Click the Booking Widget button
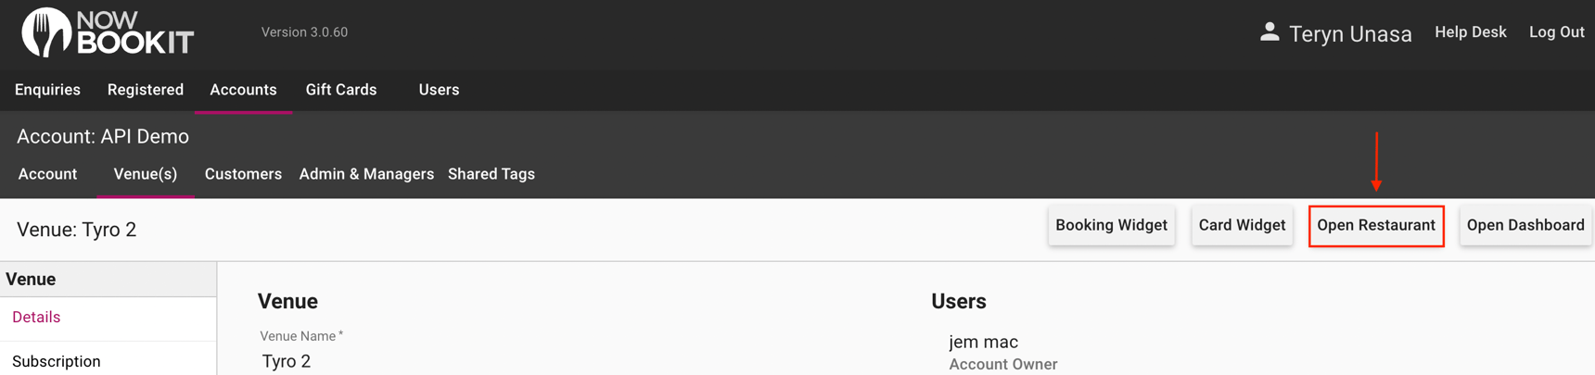1595x375 pixels. (x=1111, y=225)
